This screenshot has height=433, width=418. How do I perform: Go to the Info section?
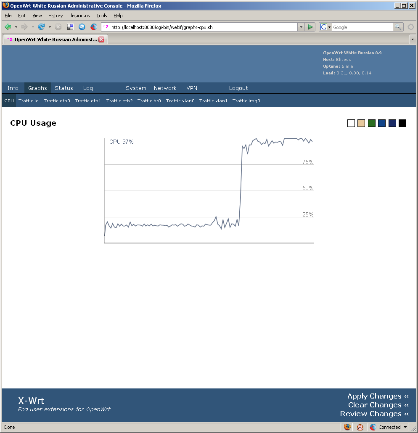13,88
